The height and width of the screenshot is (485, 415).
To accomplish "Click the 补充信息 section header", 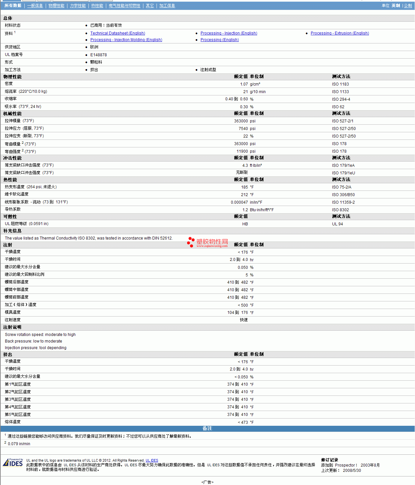I will (x=12, y=231).
